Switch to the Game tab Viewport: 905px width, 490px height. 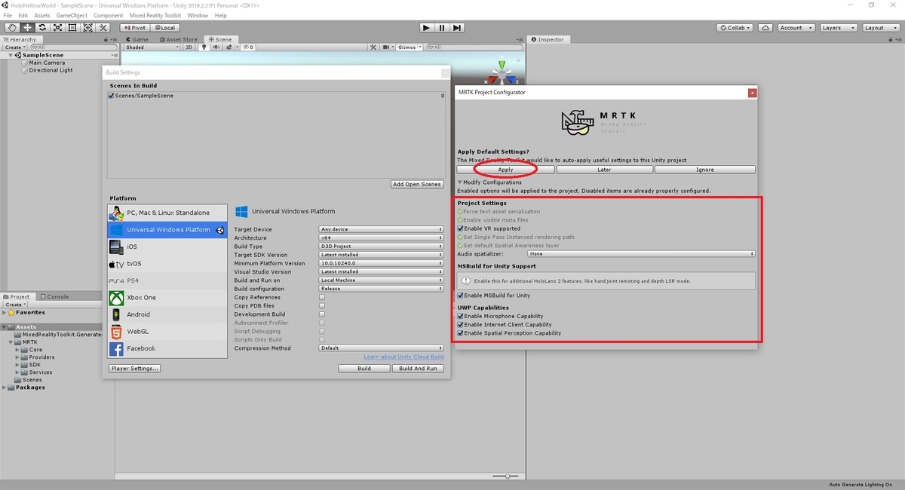pos(137,39)
